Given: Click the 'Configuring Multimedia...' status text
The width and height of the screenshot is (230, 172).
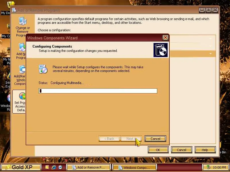Looking at the screenshot, I should 67,83.
